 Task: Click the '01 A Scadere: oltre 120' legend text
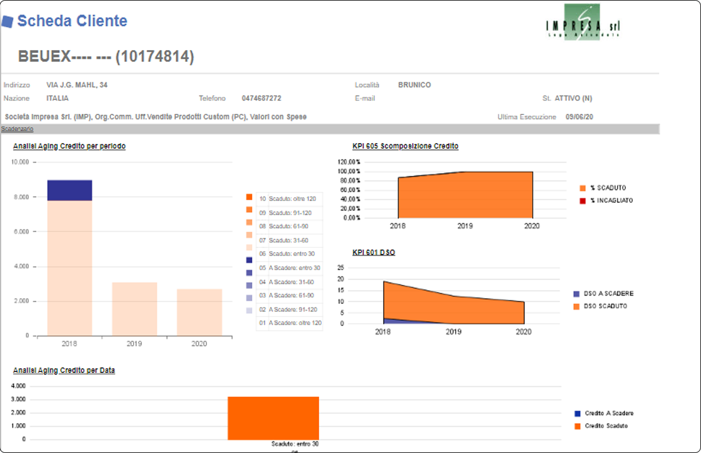(291, 323)
